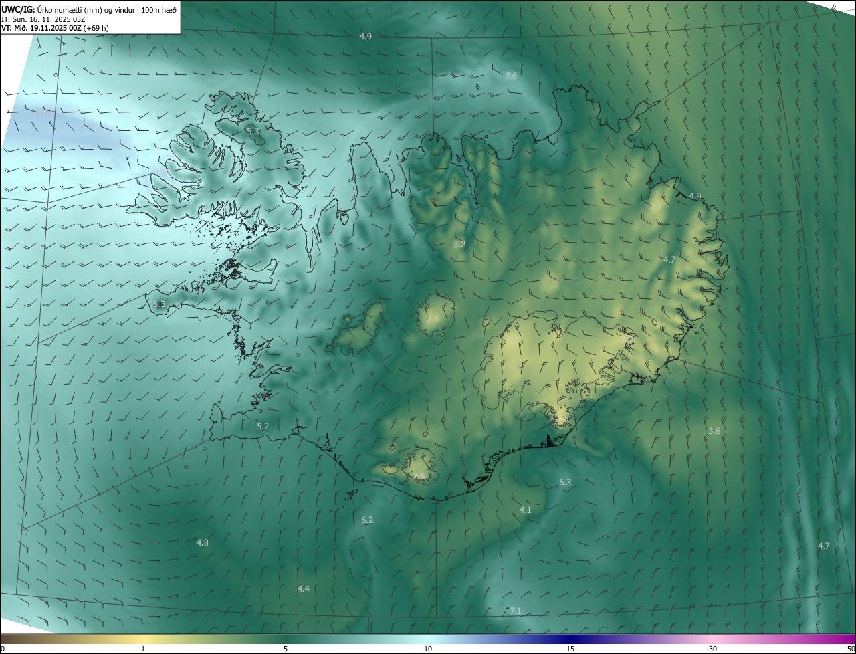This screenshot has width=856, height=654.
Task: Click the 3.6 value label over the sea
Action: coord(714,431)
